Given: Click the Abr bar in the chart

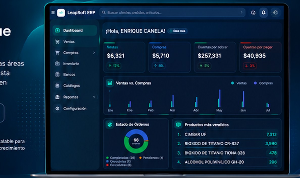Looking at the screenshot, I should pyautogui.click(x=196, y=102).
